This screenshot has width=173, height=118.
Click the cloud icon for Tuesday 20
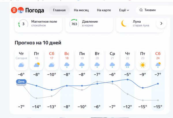click(97, 65)
